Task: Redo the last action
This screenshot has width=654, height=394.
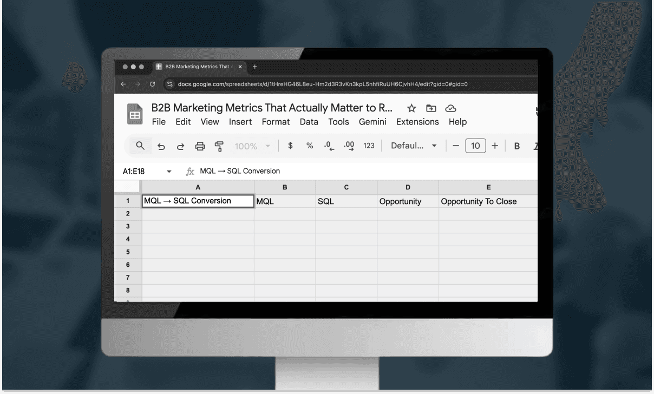Action: point(180,146)
